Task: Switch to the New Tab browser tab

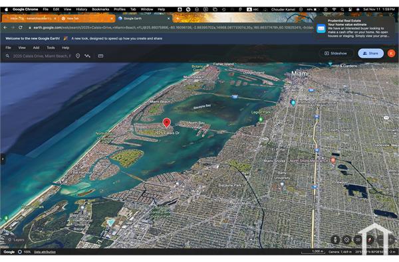Action: 87,19
